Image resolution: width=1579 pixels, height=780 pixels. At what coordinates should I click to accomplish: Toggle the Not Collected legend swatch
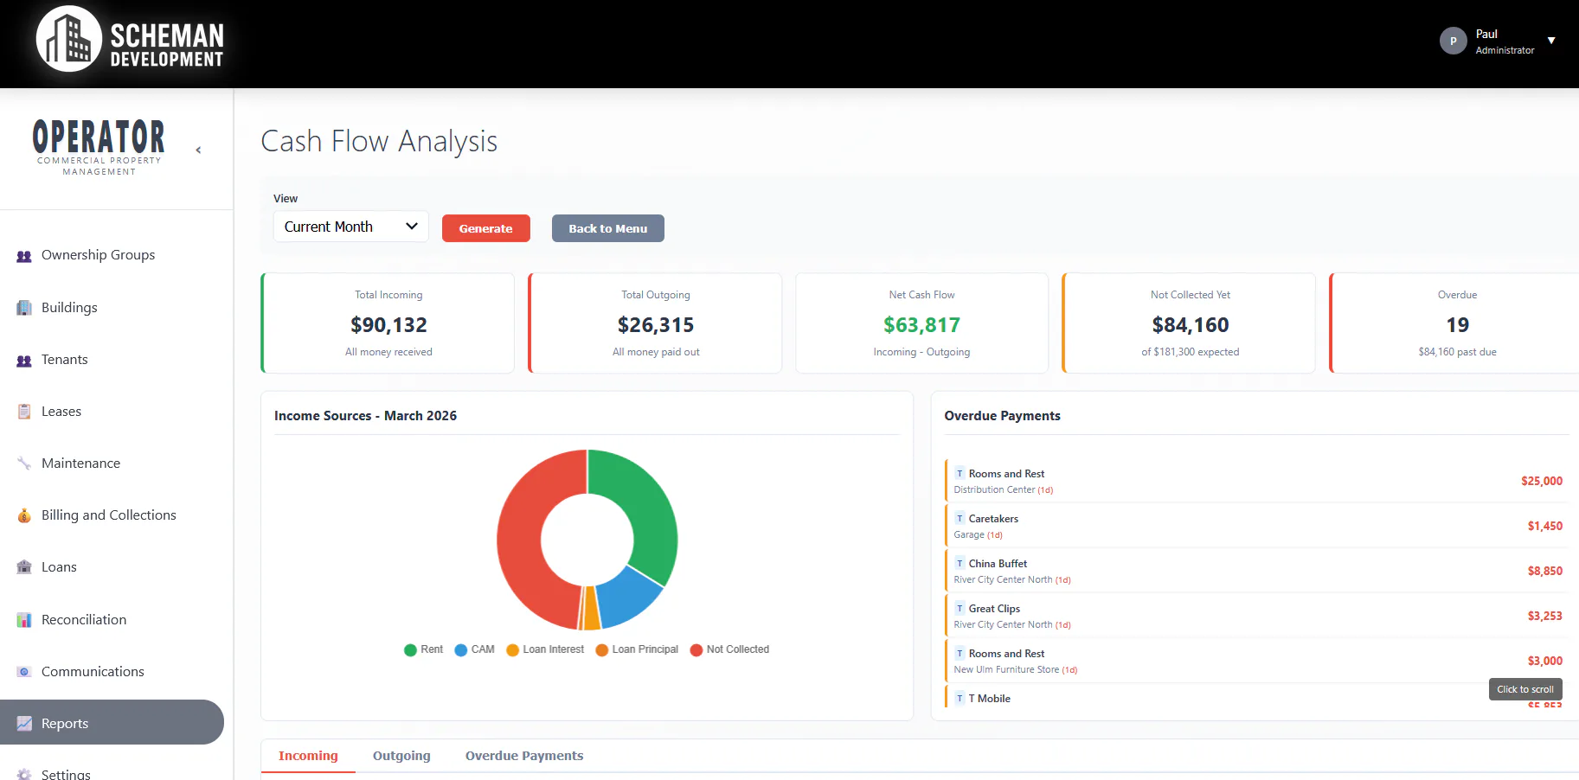click(x=696, y=650)
